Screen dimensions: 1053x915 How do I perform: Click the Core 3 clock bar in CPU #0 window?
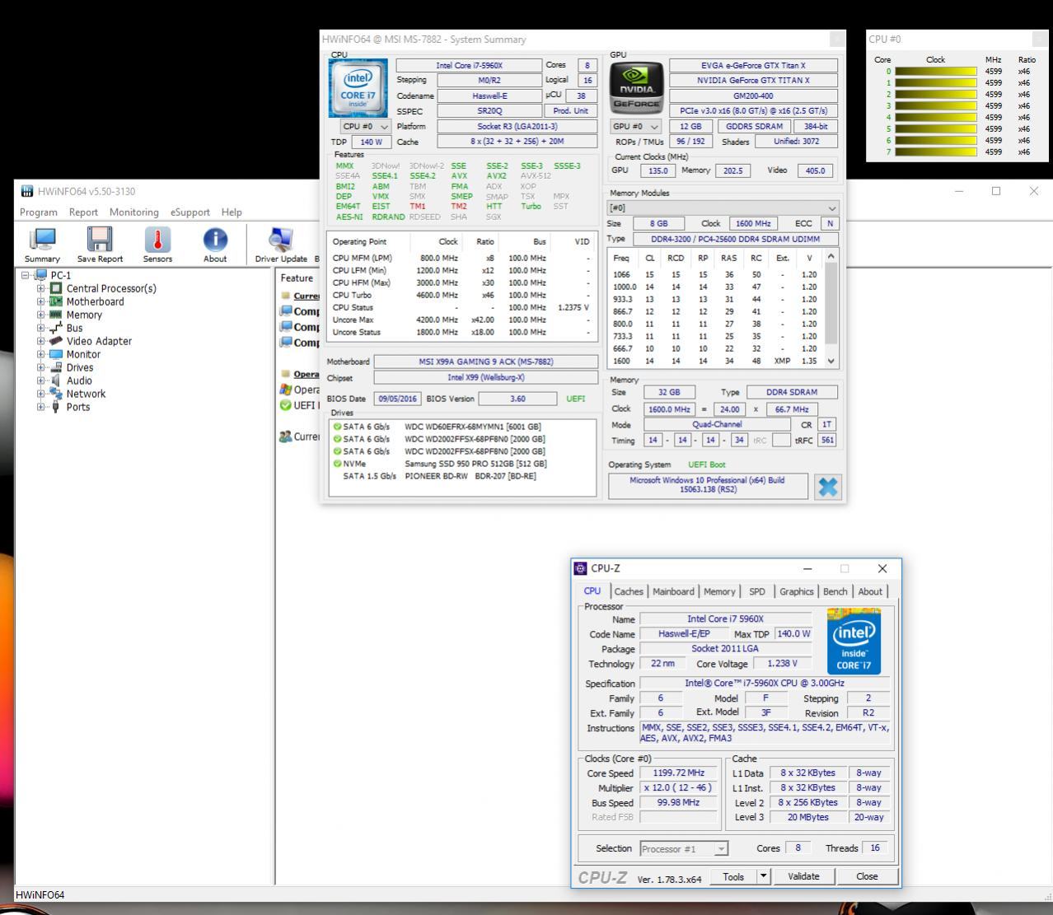(x=935, y=105)
